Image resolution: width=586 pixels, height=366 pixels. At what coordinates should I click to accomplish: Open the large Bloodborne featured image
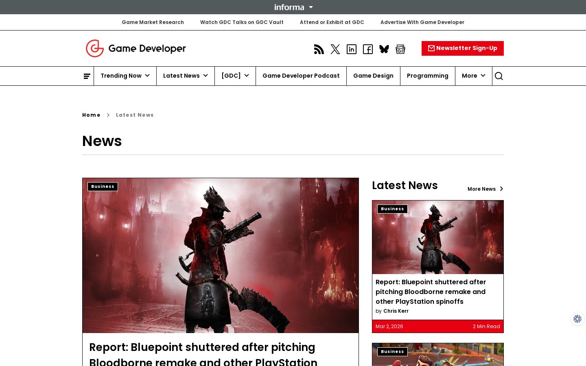pyautogui.click(x=221, y=255)
